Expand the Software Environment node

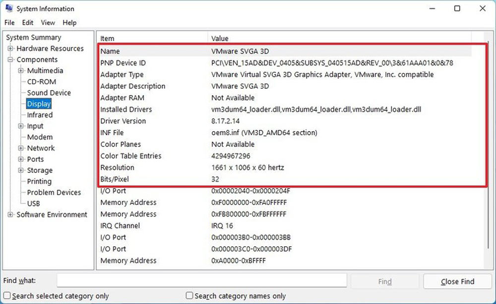[x=10, y=214]
